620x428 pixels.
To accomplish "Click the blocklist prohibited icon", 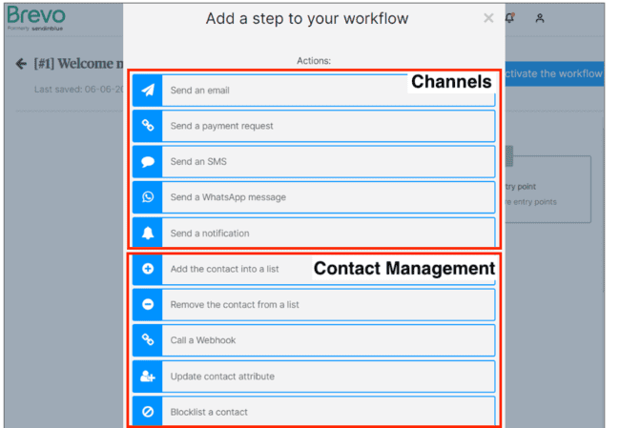I will [x=148, y=412].
